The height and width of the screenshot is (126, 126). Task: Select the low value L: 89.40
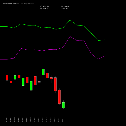[x=64, y=9]
